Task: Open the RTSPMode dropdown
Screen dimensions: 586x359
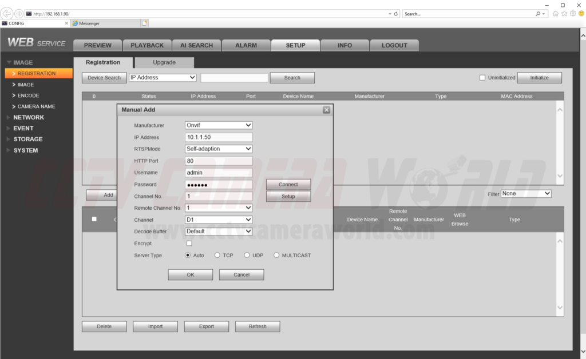Action: tap(219, 149)
